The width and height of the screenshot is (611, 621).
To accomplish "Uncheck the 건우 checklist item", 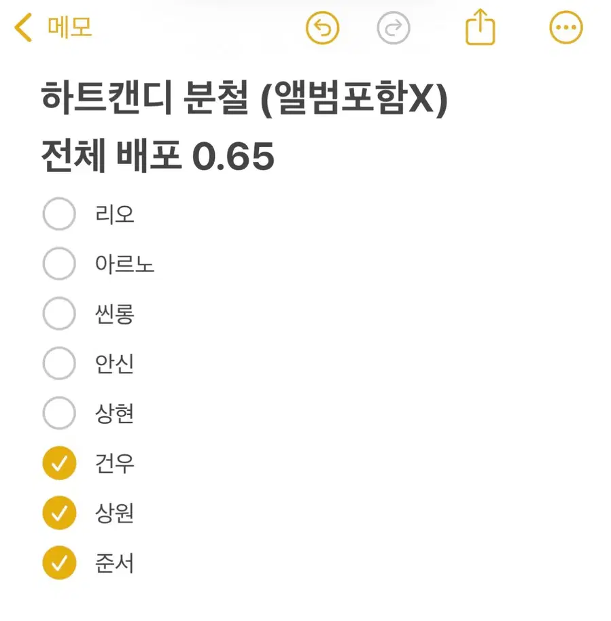I will coord(59,463).
